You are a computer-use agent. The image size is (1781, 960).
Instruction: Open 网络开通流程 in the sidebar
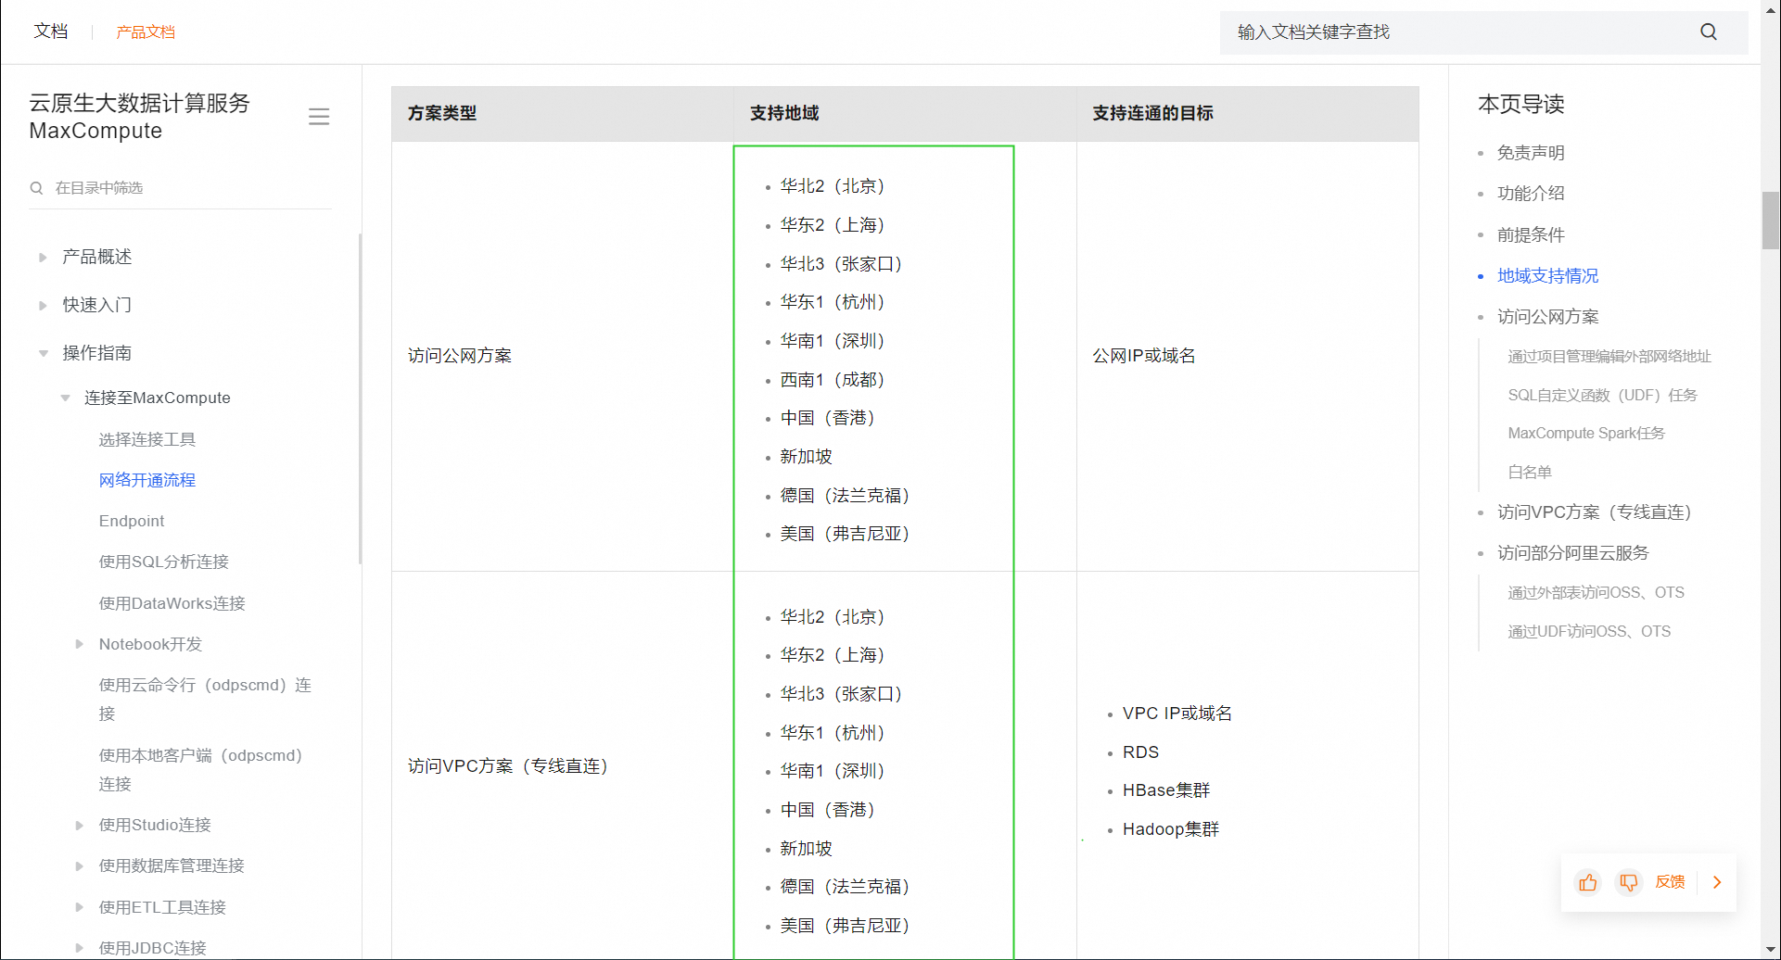point(147,480)
